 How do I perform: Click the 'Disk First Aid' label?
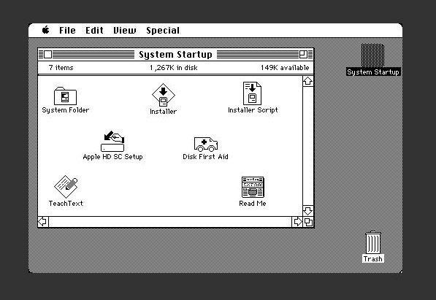point(205,157)
